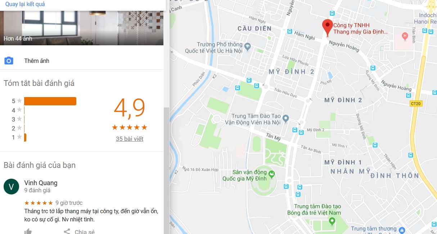Click the school icon at Trường Phổ thông Việt Úc
Image resolution: width=437 pixels, height=234 pixels.
tap(247, 46)
